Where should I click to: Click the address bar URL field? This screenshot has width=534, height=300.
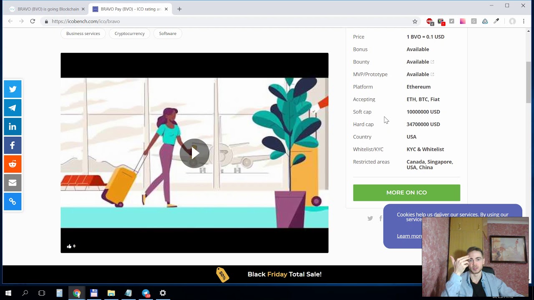tap(229, 21)
